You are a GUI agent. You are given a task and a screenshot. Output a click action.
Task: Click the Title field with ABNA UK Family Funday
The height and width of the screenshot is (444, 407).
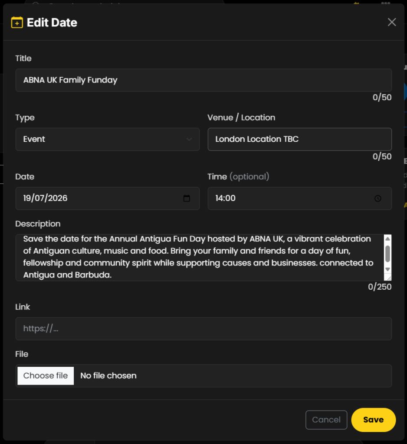(x=203, y=80)
